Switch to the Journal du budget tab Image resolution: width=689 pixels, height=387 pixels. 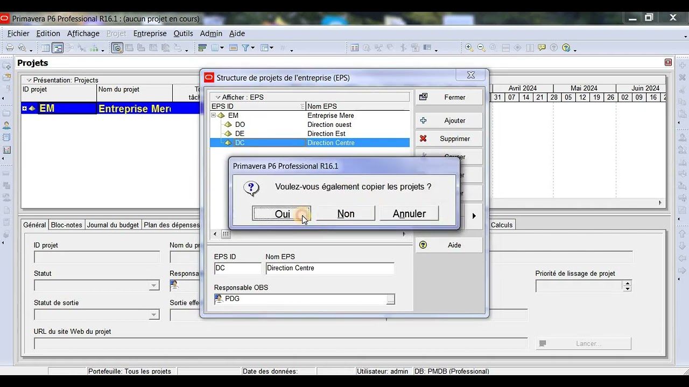(x=113, y=225)
